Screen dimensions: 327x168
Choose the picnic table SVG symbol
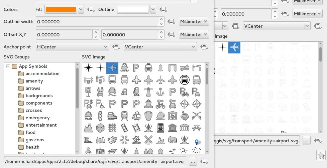(x=197, y=128)
